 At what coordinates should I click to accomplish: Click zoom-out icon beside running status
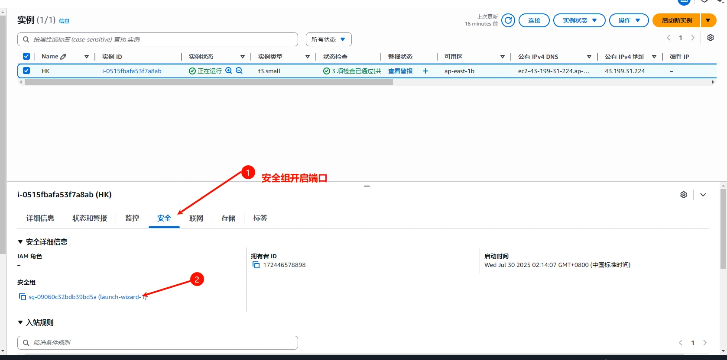pyautogui.click(x=239, y=71)
